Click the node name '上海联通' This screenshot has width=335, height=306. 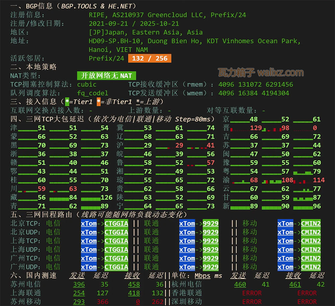[x=25, y=293]
